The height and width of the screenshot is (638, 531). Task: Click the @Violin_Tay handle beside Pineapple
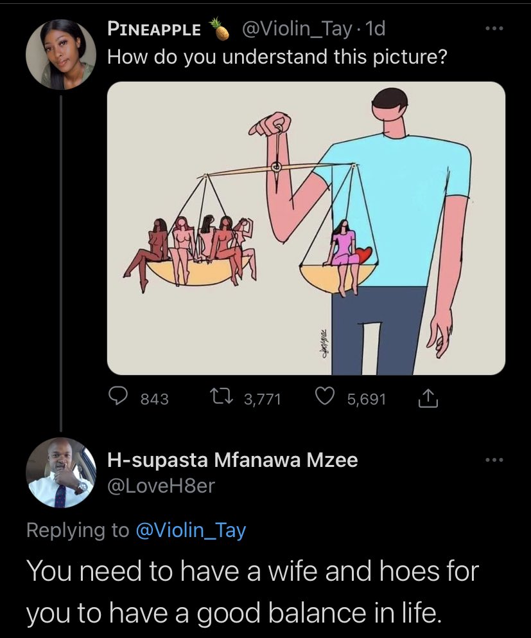pos(297,29)
